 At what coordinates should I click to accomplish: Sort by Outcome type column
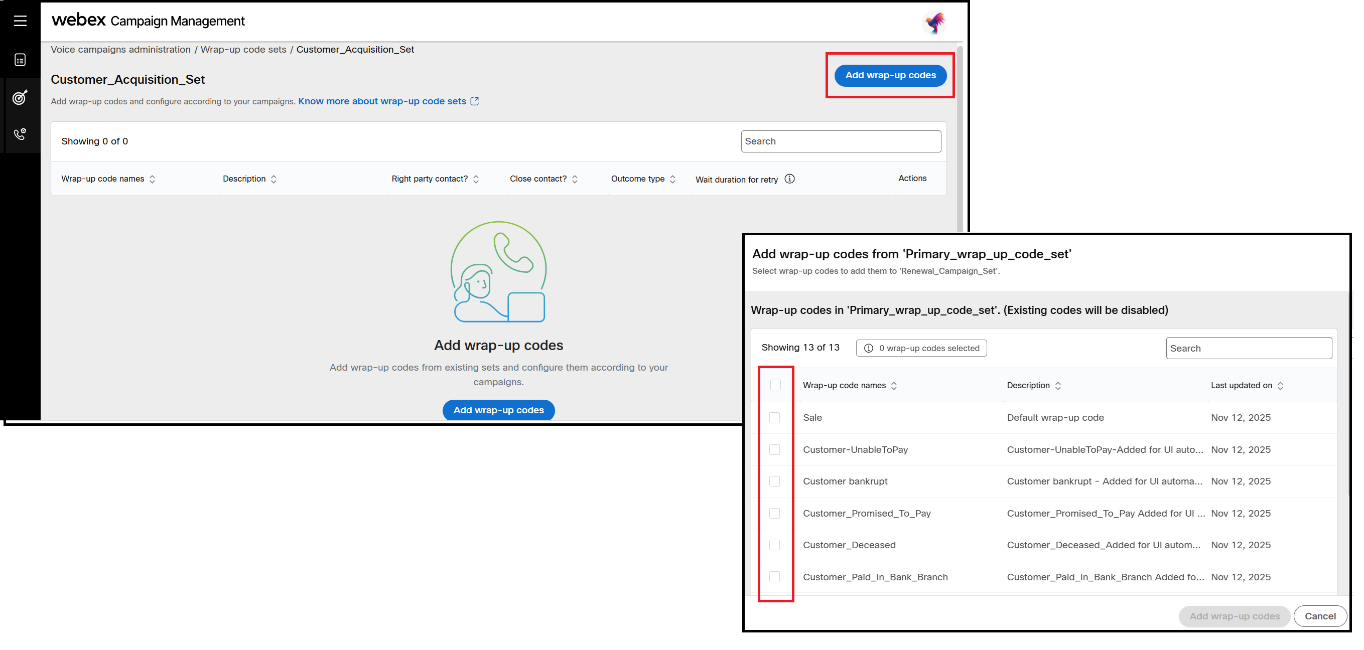click(672, 179)
